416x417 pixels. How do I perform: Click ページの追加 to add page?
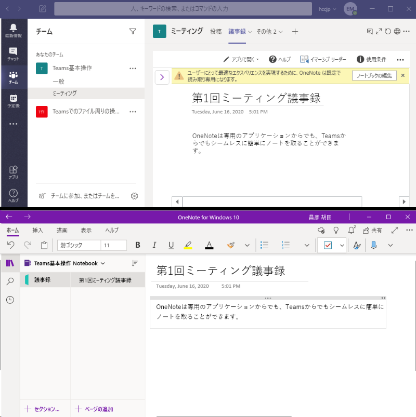[94, 409]
